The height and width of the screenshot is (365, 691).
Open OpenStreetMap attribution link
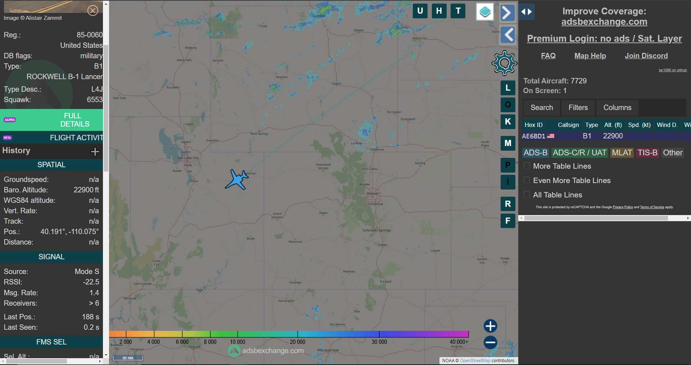475,361
